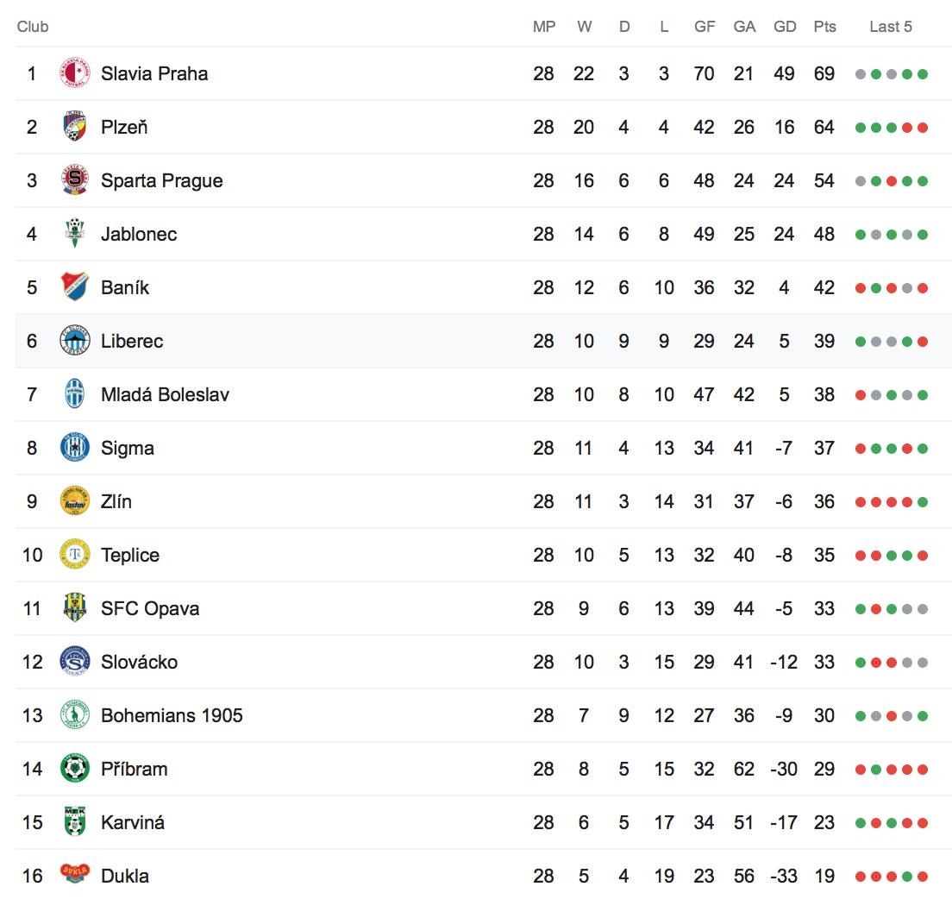Click the Plzeň club crest
The width and height of the screenshot is (952, 918).
75,127
